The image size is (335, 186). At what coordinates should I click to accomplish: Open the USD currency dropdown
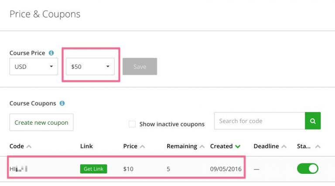coord(34,66)
